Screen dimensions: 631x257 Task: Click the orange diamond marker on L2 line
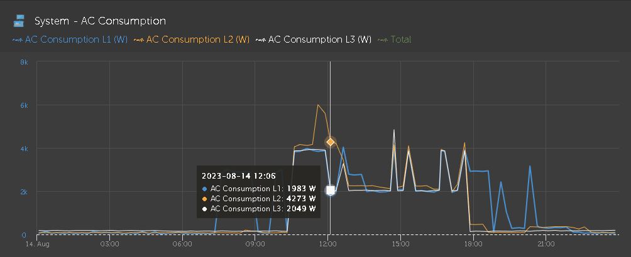click(331, 142)
